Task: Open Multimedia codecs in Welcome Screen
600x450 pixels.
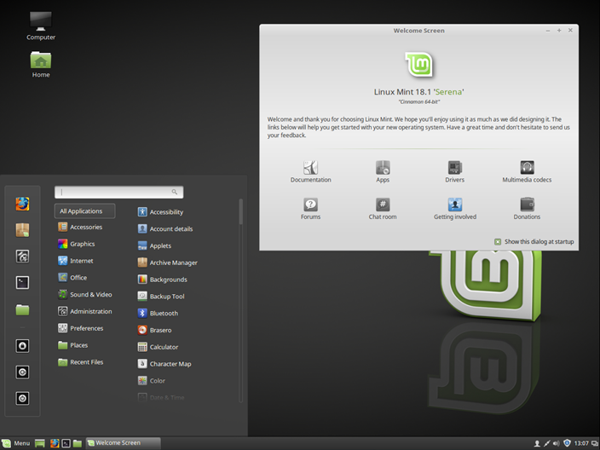Action: (527, 171)
